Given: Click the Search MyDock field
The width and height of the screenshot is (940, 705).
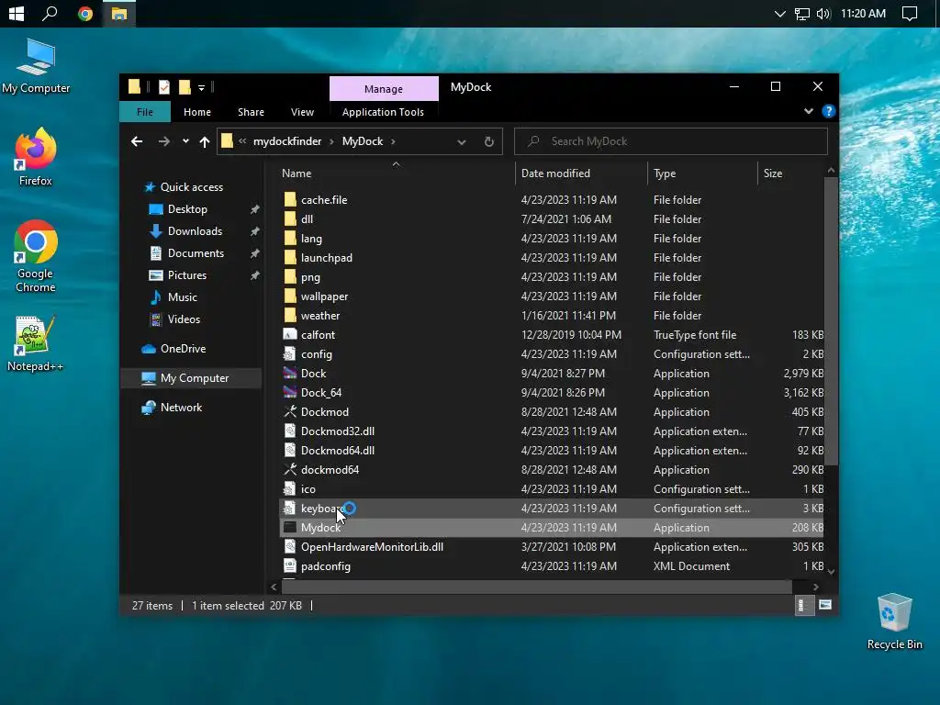Looking at the screenshot, I should [x=671, y=141].
